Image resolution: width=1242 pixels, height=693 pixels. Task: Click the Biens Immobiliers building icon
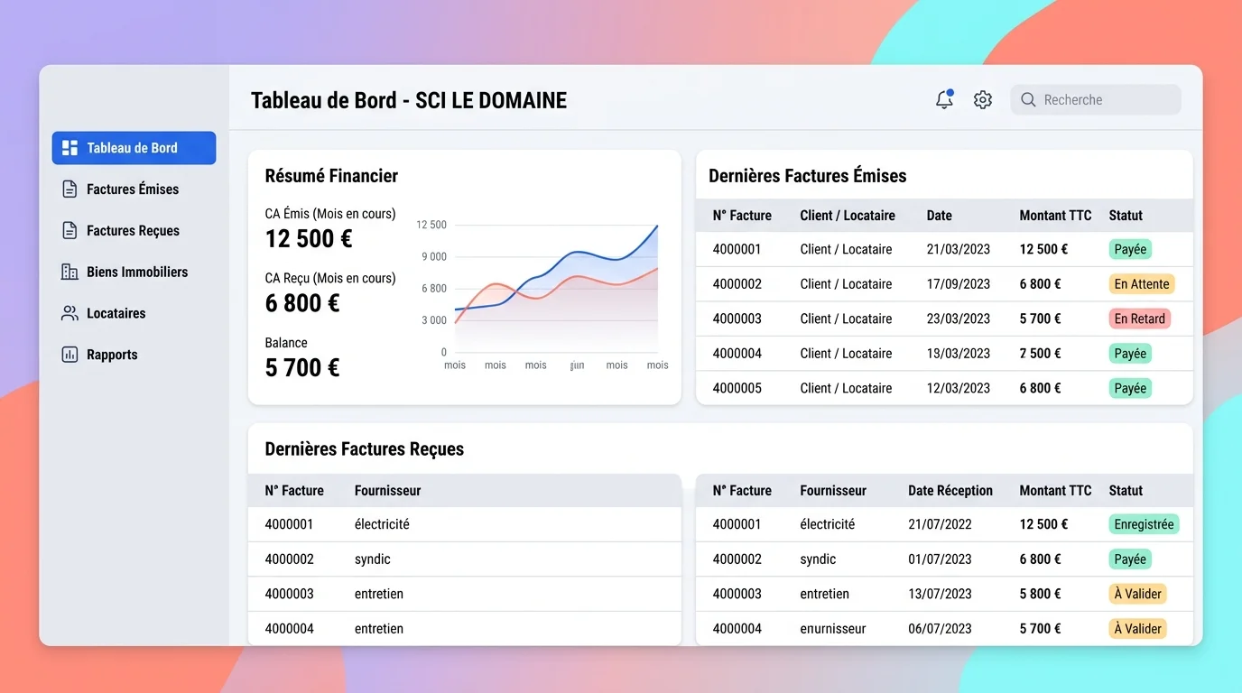click(x=70, y=273)
